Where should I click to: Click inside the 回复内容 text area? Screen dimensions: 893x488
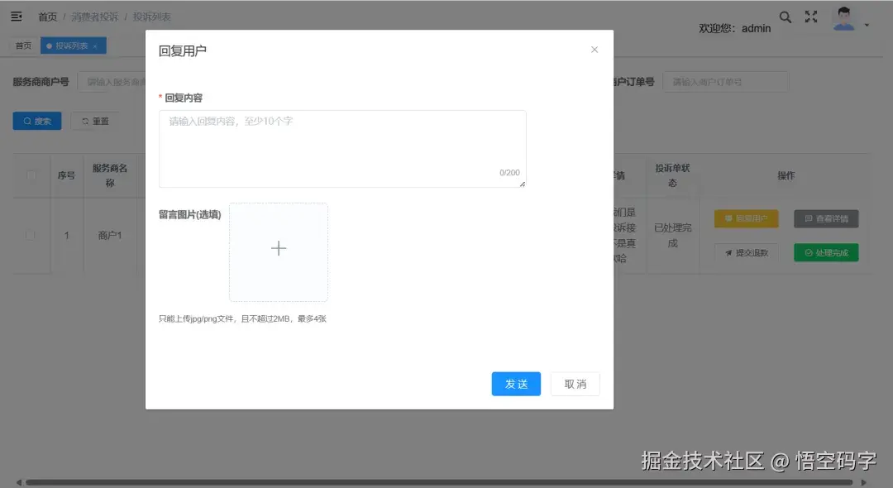[x=341, y=147]
